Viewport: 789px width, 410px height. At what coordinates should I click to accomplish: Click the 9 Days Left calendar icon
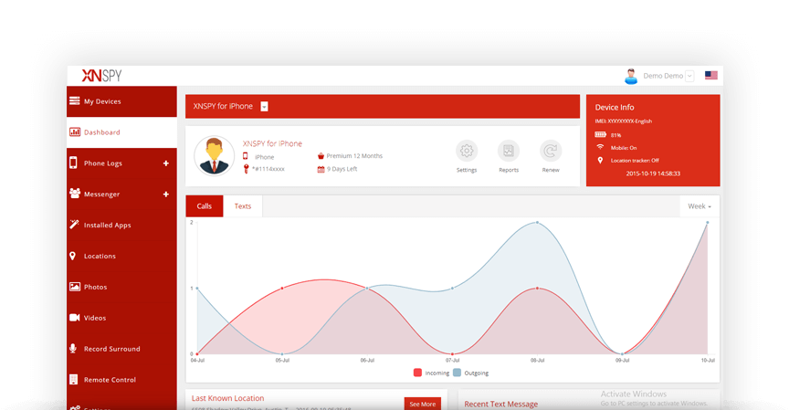pyautogui.click(x=321, y=169)
